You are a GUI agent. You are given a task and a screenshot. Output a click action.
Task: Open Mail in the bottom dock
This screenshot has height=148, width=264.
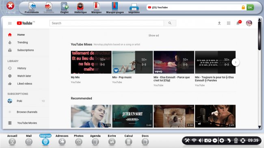point(29,140)
